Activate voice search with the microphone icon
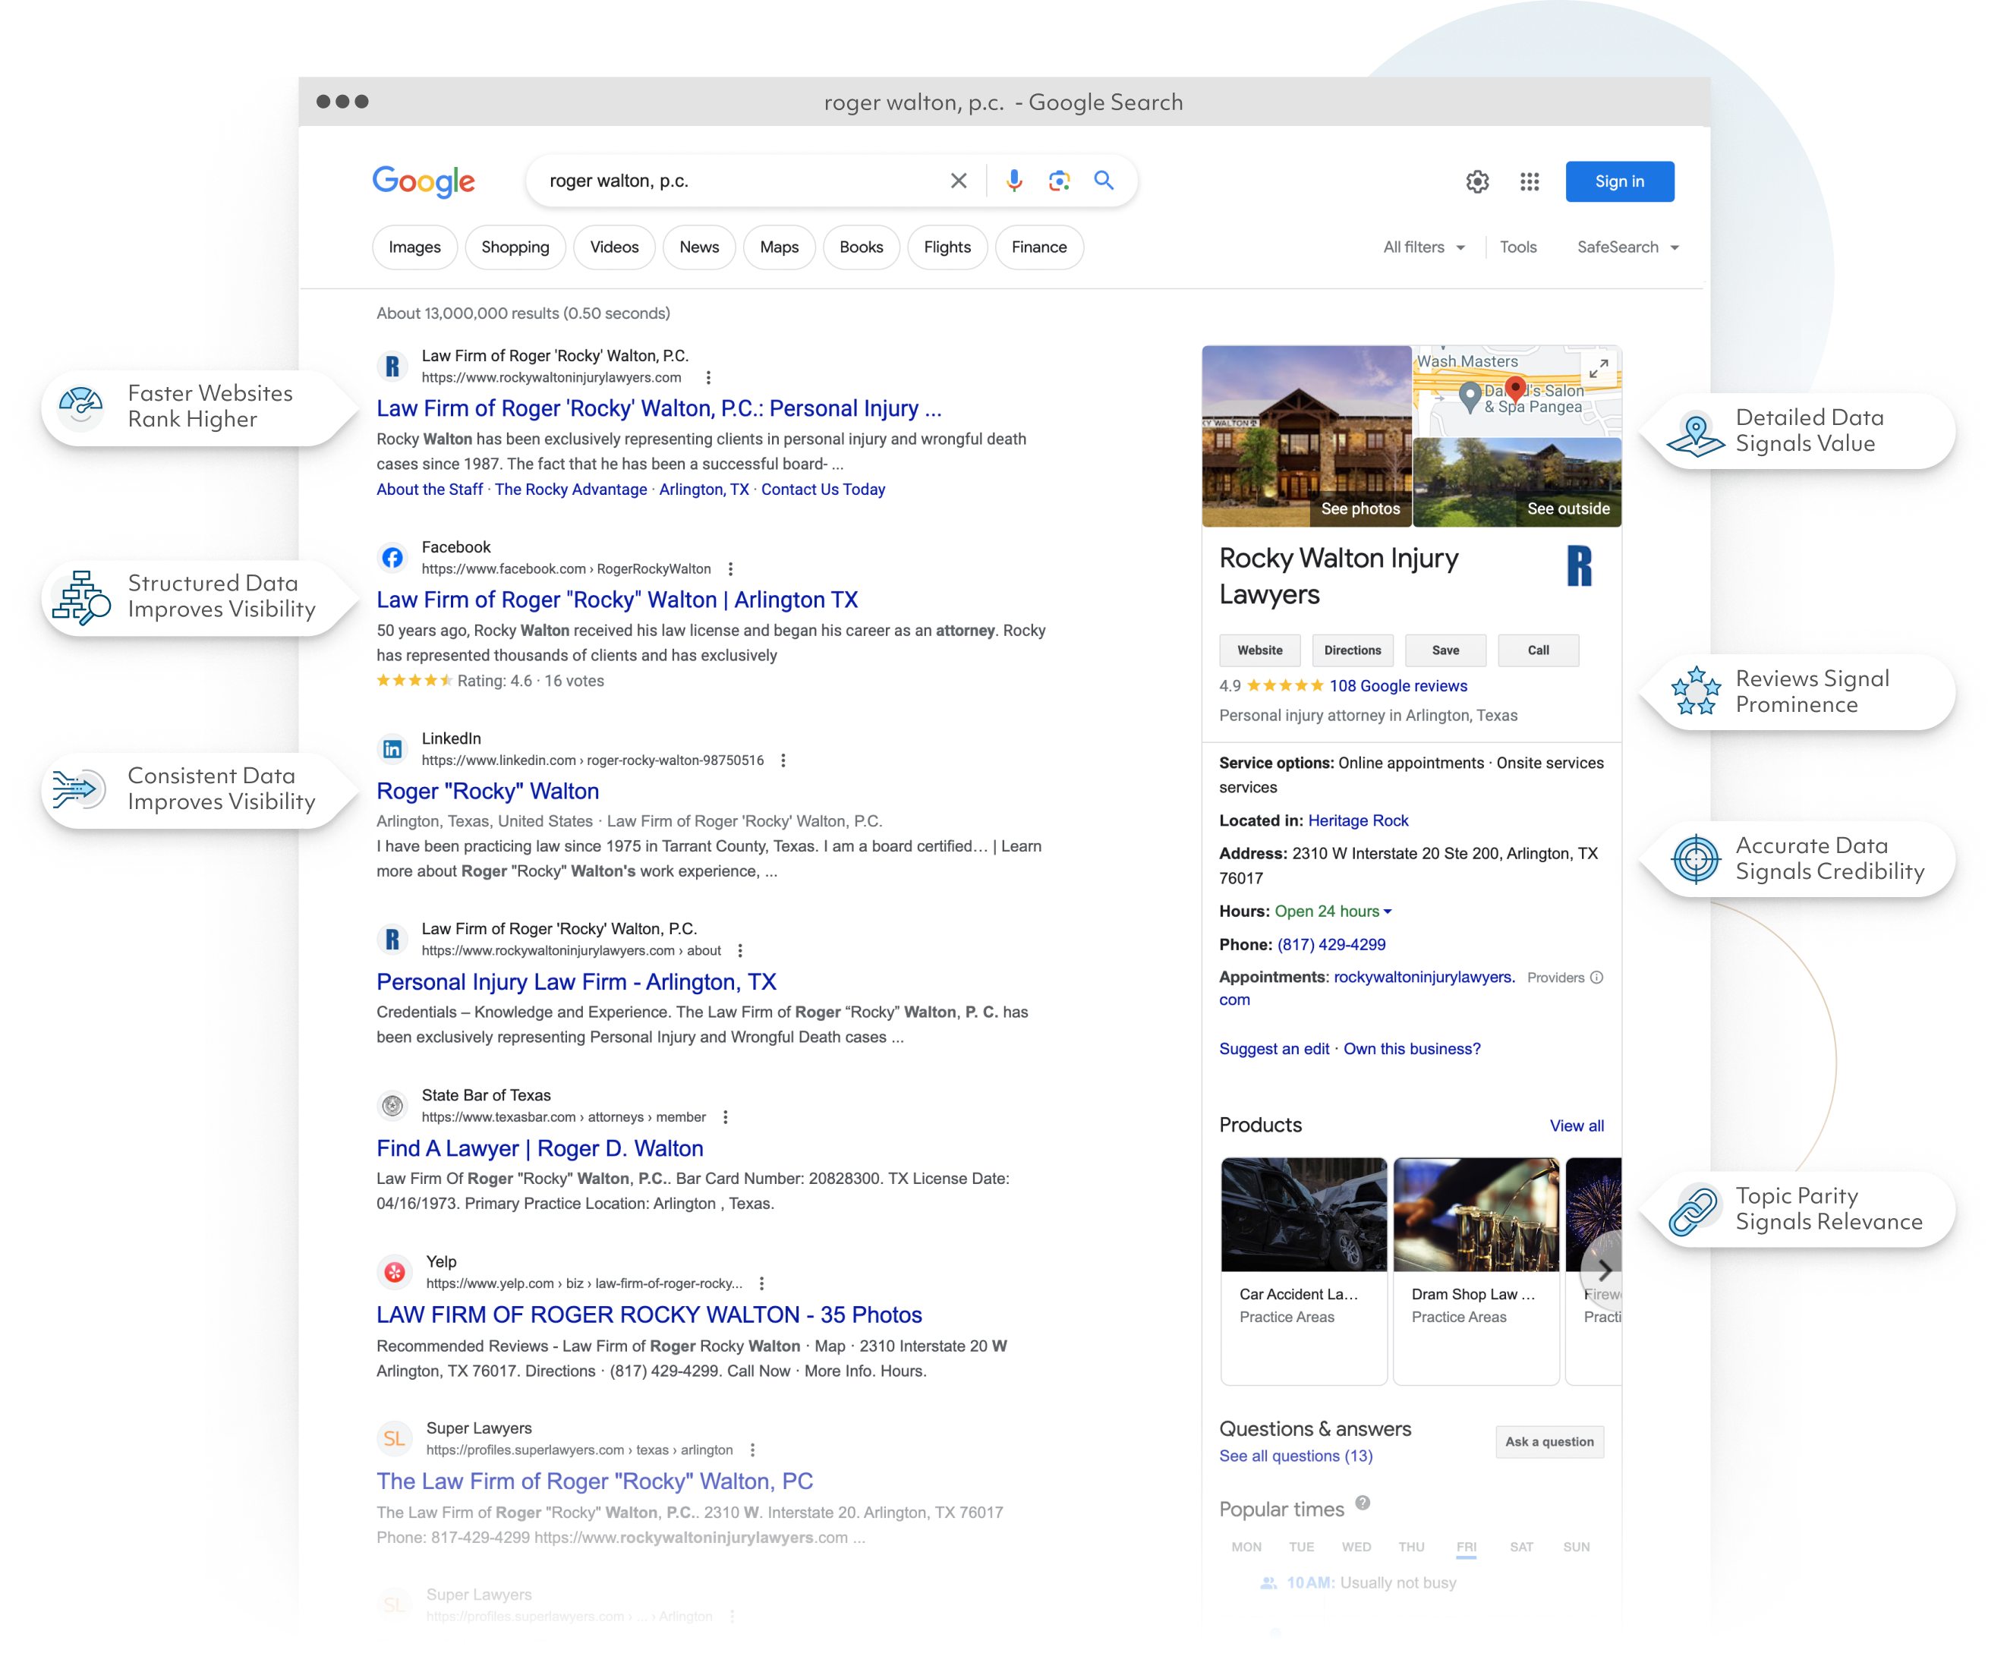 (x=1014, y=181)
